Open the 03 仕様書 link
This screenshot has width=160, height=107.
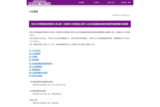coord(33,56)
